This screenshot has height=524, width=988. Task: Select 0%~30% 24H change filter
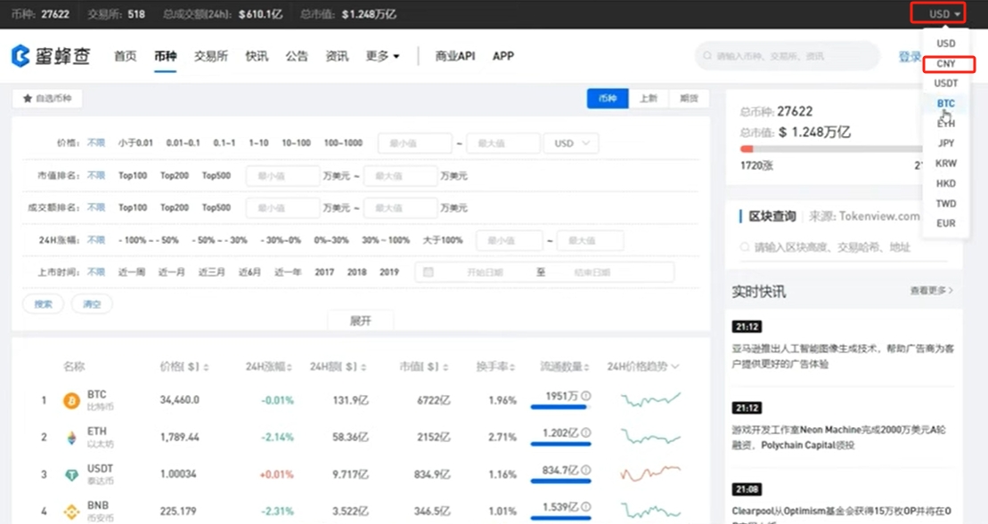[x=331, y=240]
